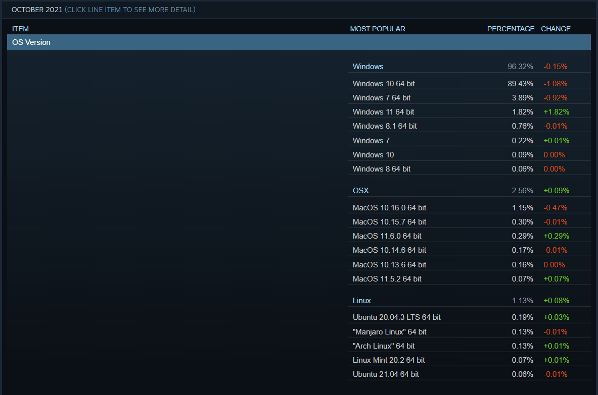Click the 0.22% percentage value

(x=522, y=141)
